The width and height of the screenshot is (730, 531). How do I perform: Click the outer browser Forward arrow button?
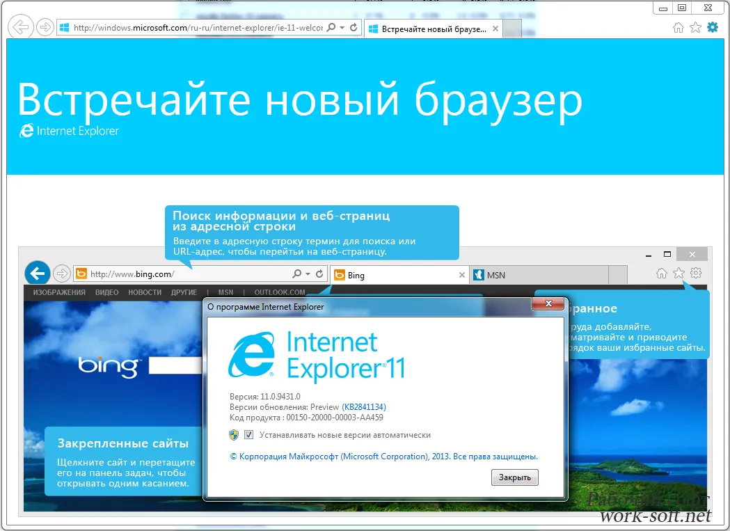[x=45, y=27]
